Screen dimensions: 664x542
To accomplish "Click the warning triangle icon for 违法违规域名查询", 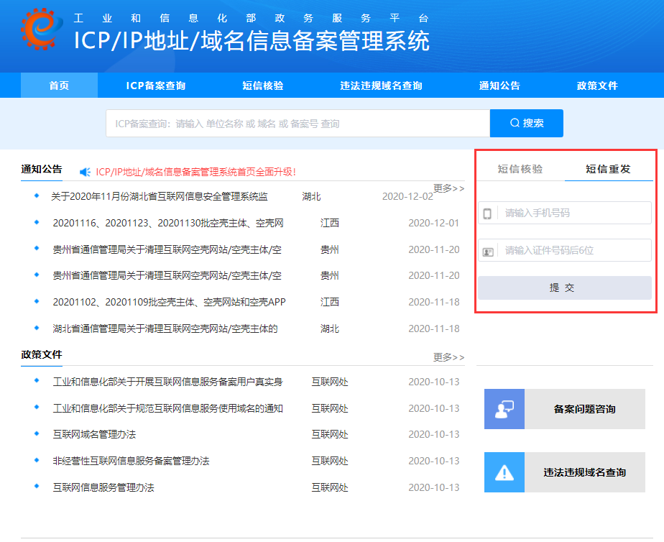I will [504, 472].
